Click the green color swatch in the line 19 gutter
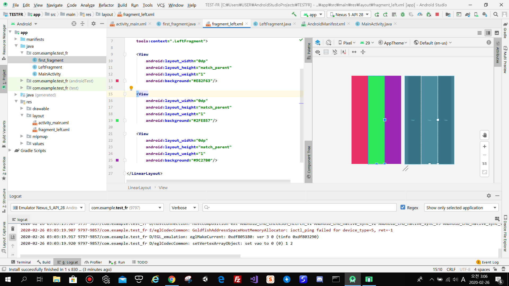Screen dimensions: 509x286 (117, 120)
